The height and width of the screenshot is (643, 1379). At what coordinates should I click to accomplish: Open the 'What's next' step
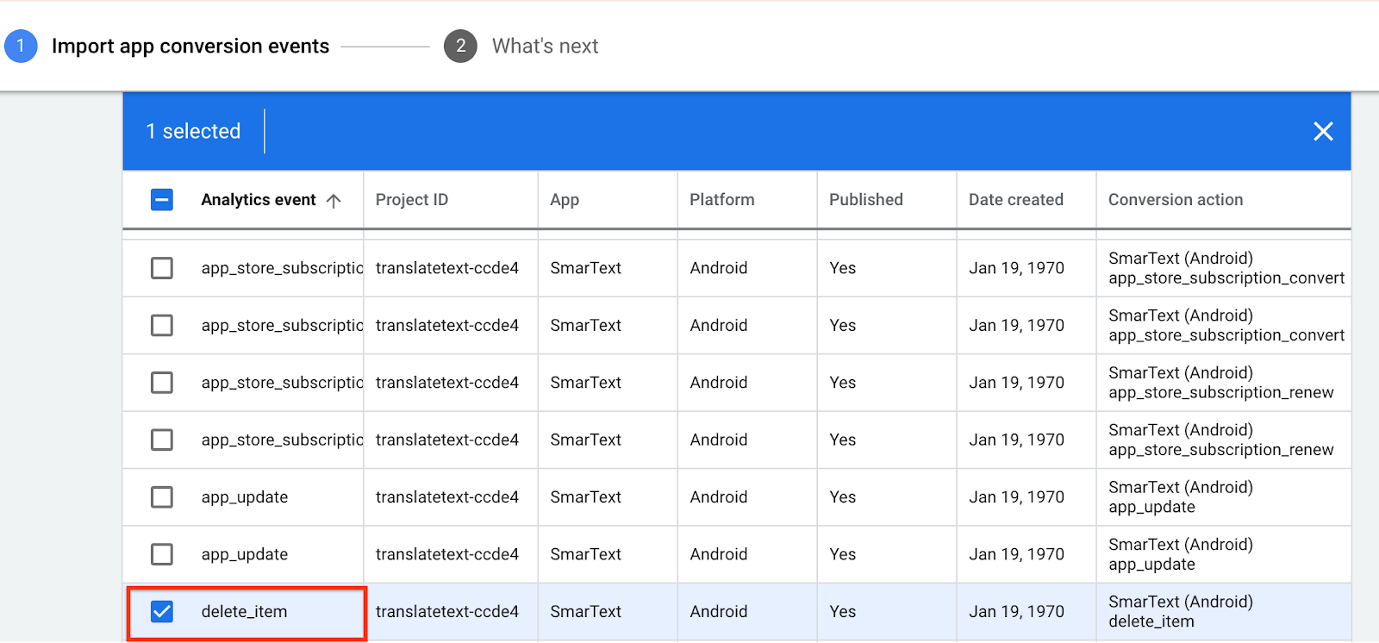pyautogui.click(x=545, y=47)
